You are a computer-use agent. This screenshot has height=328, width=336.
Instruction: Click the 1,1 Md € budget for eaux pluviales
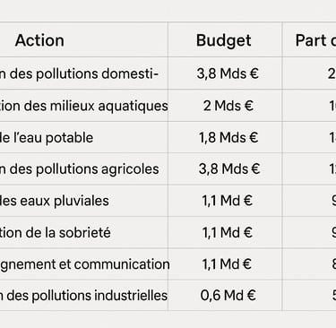(x=225, y=201)
